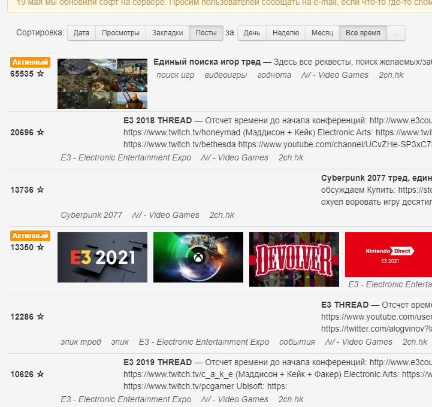Click the 65535 post count
432x407 pixels.
22,74
